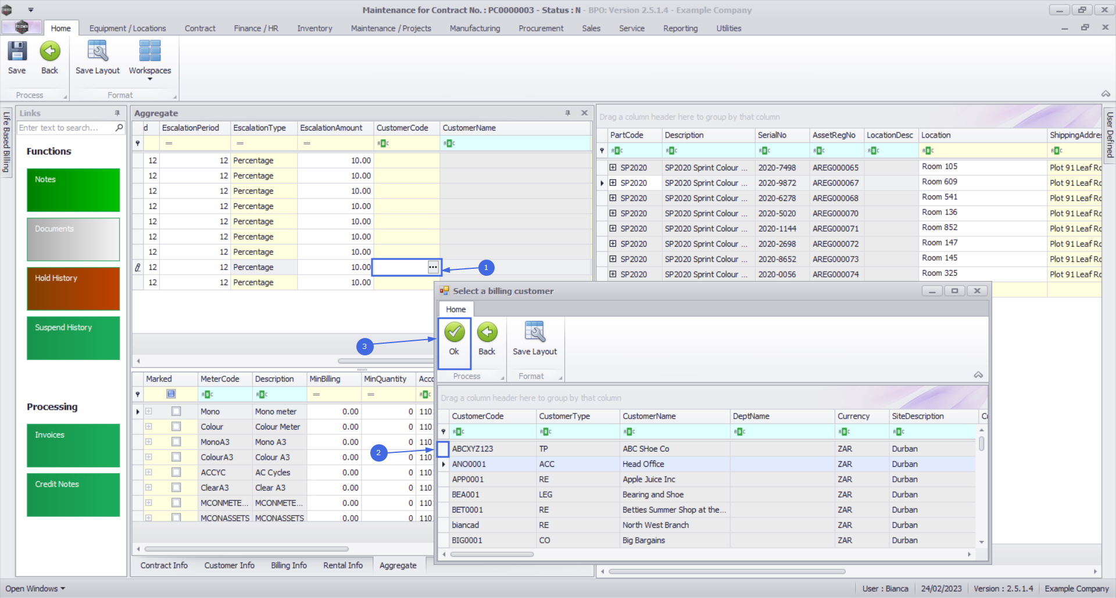Click Save Layout icon in main ribbon
This screenshot has width=1116, height=598.
97,52
